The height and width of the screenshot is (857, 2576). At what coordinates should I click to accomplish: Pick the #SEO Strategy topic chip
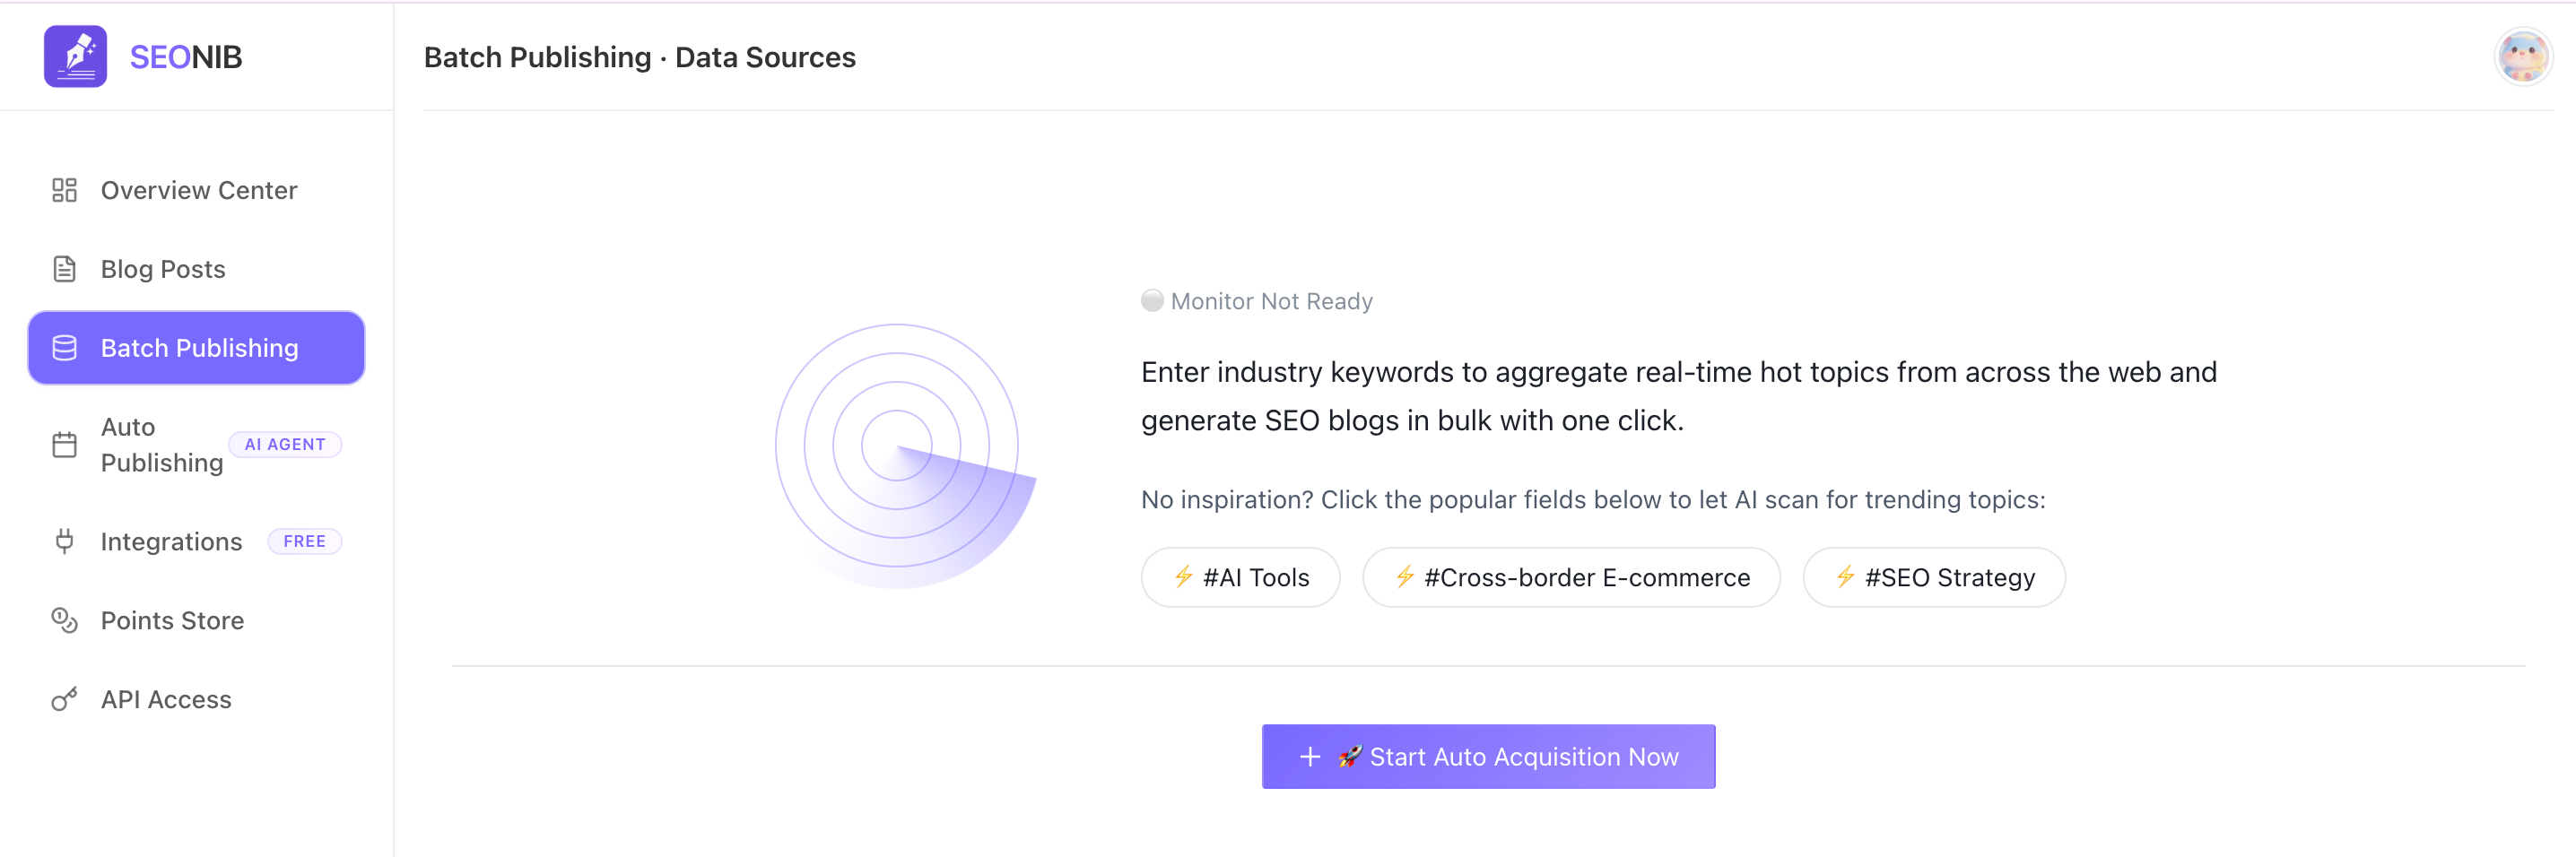[x=1933, y=577]
